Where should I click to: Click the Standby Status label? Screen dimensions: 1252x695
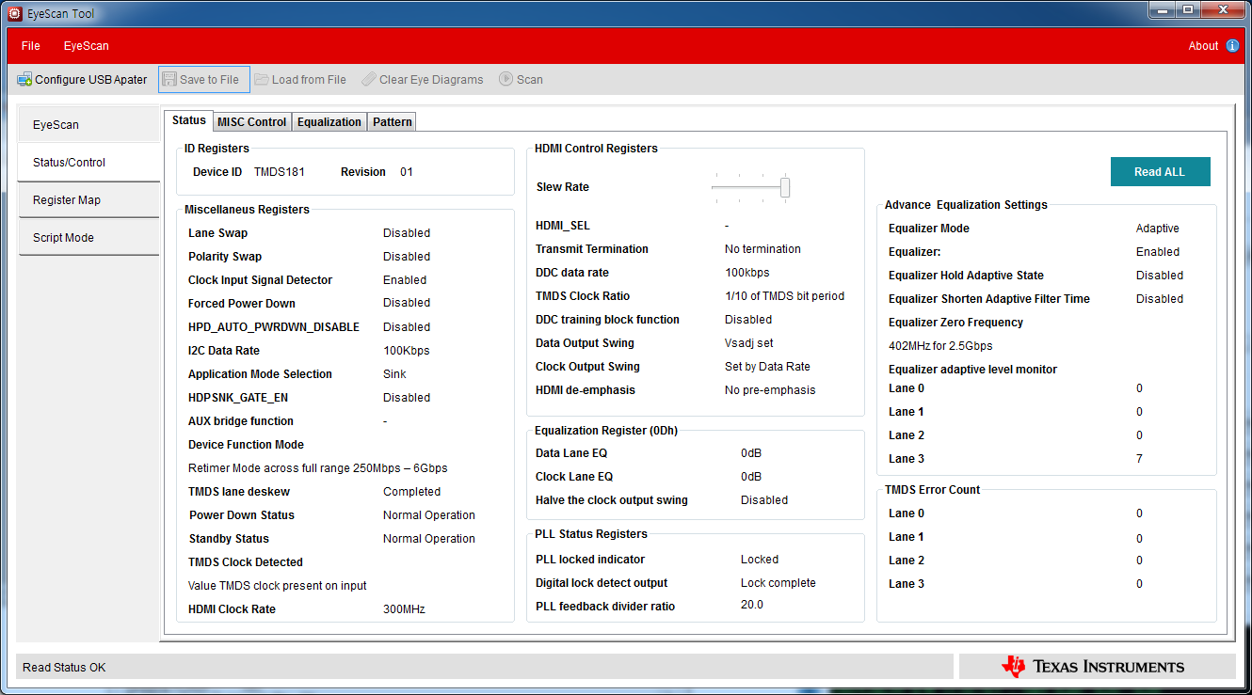229,539
